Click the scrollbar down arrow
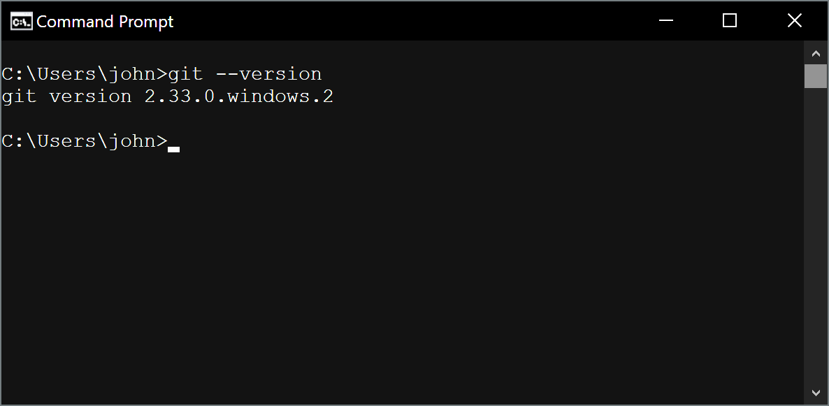The image size is (829, 406). 815,393
